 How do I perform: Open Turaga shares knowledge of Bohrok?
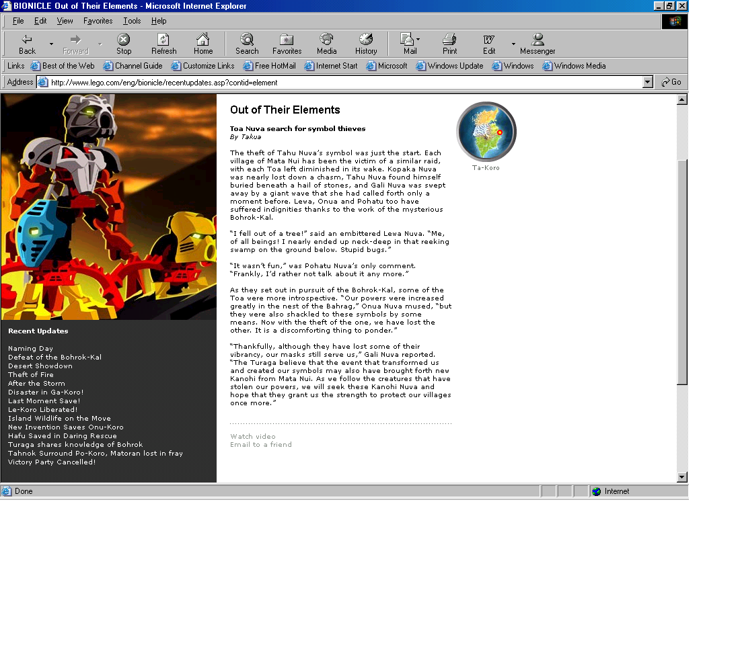[x=75, y=444]
